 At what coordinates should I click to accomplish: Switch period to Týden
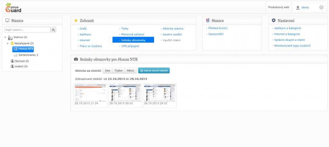119,70
